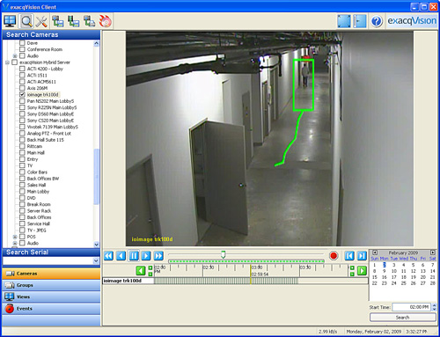This screenshot has width=440, height=337.
Task: Select February 20 in the calendar
Action: (x=423, y=277)
